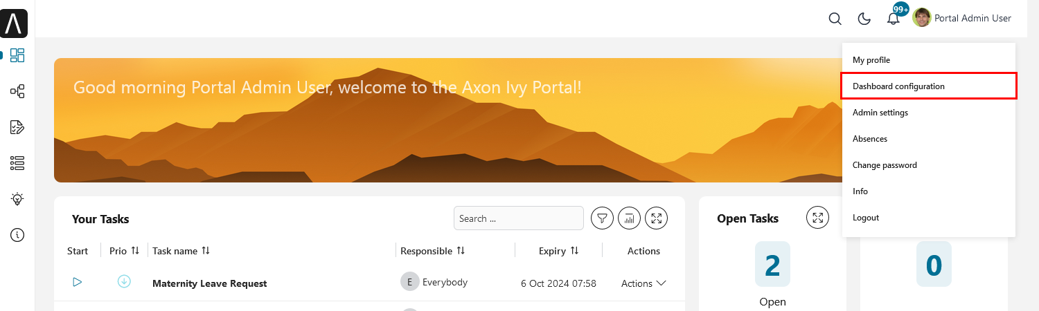Screen dimensions: 1039x311
Task: Open global search magnifier icon
Action: (835, 19)
